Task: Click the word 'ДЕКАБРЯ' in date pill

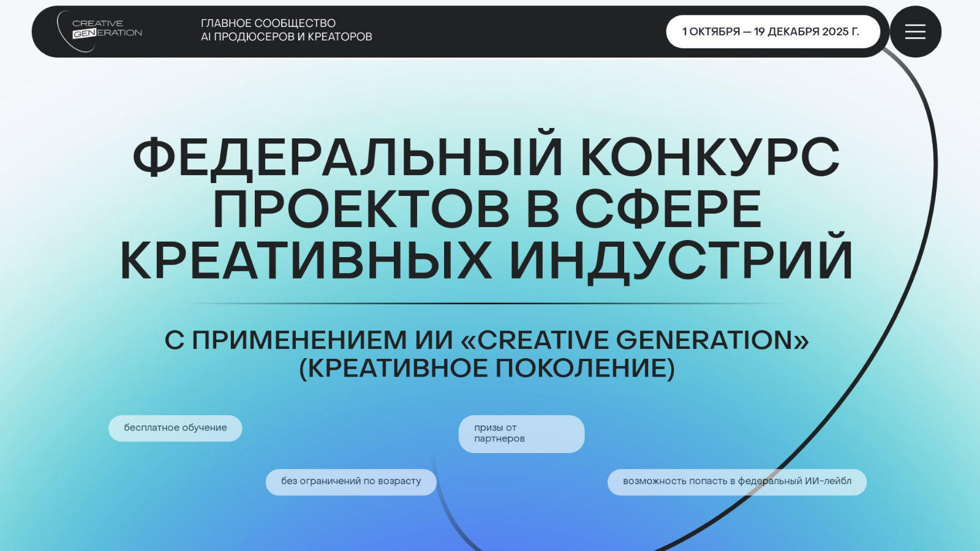Action: 793,32
